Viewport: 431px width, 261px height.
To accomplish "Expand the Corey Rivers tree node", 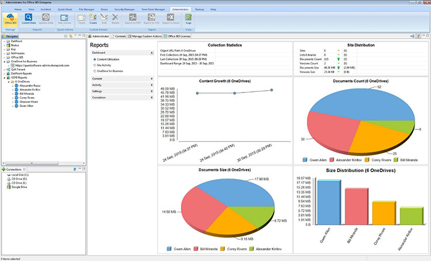I will tap(13, 98).
